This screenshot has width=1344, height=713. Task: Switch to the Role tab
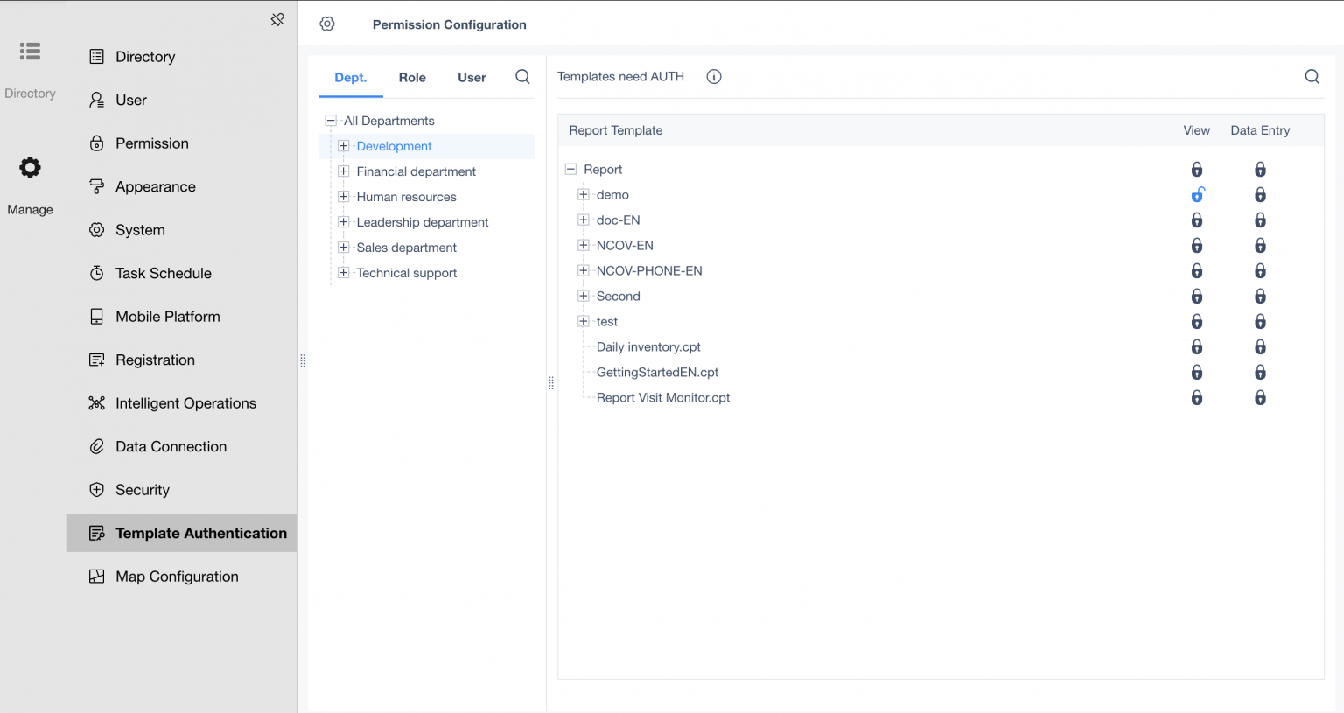[x=412, y=77]
